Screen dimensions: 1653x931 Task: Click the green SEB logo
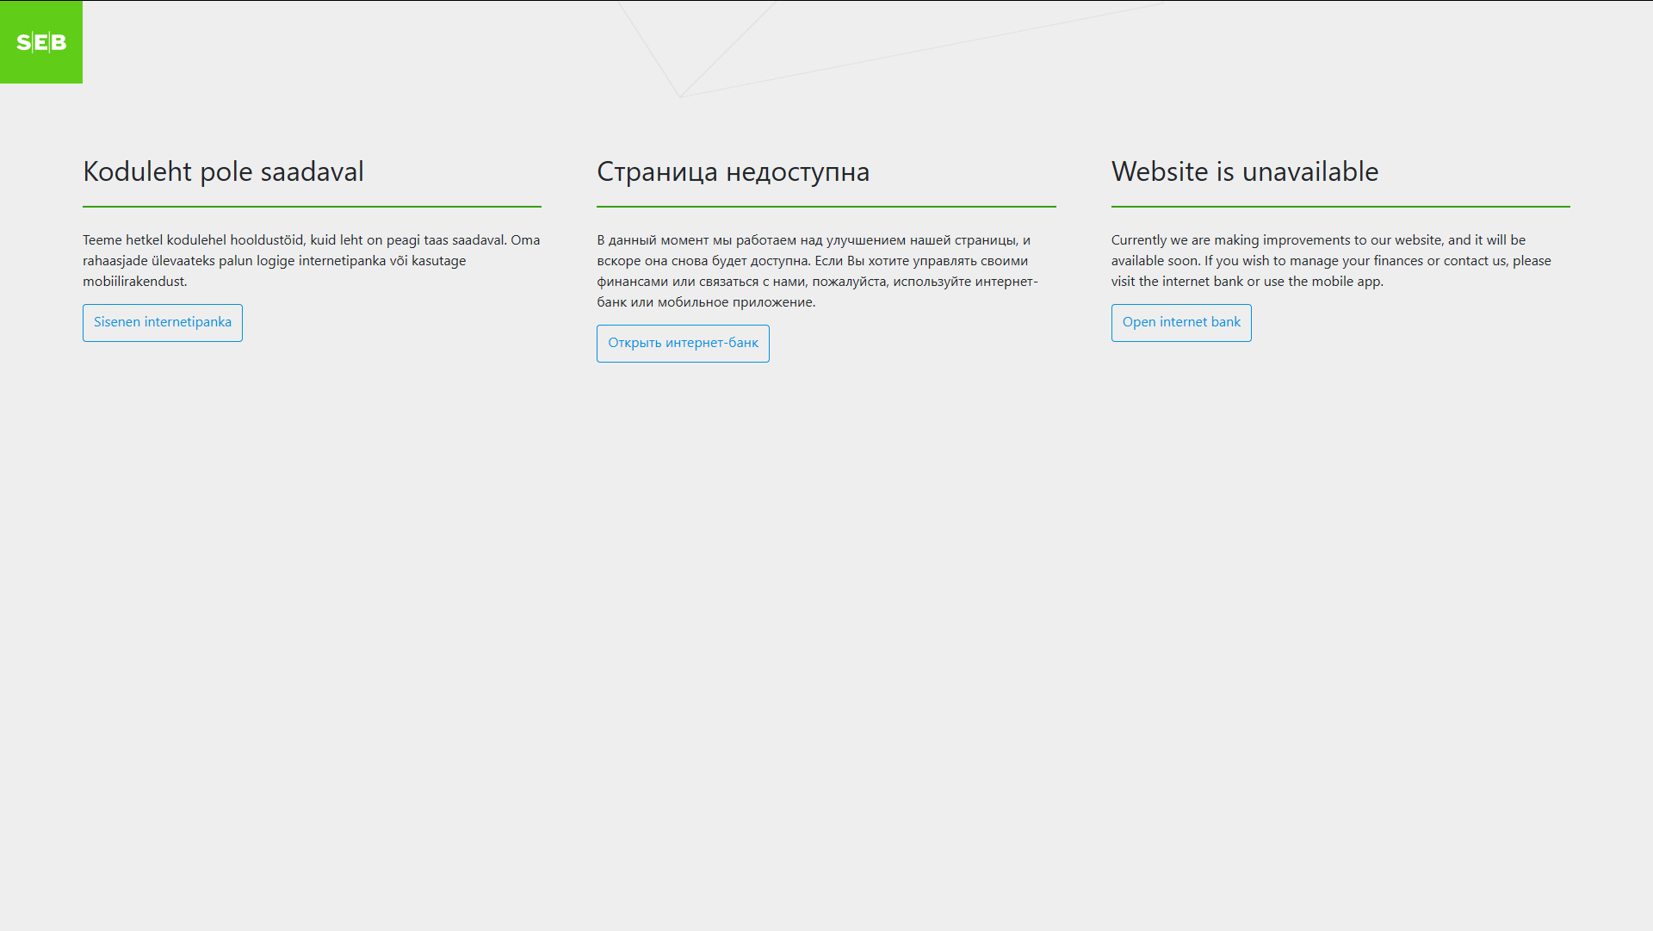point(41,41)
